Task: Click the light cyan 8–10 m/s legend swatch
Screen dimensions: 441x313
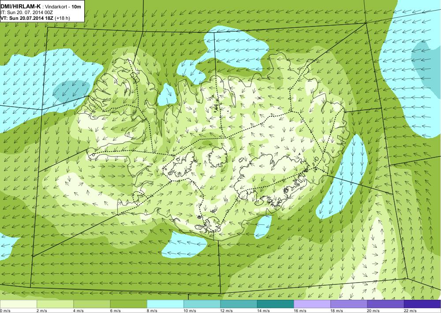Action: 165,304
